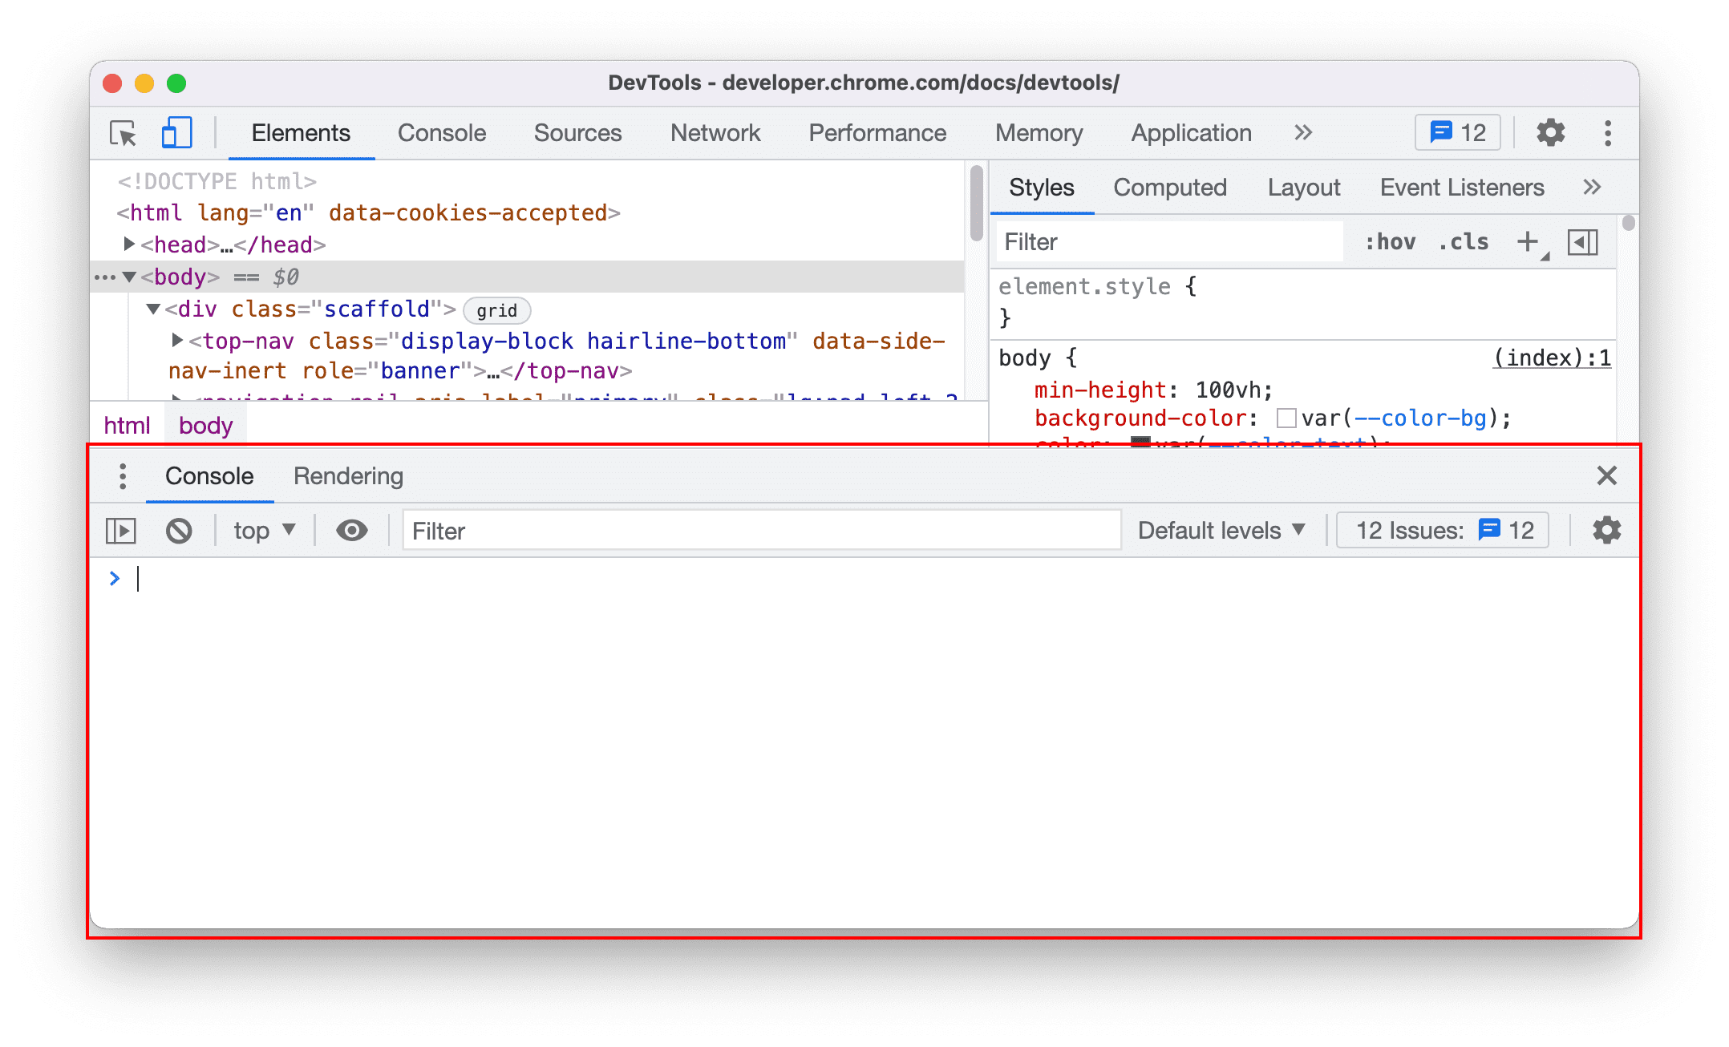
Task: Click the clear console icon
Action: click(x=178, y=531)
